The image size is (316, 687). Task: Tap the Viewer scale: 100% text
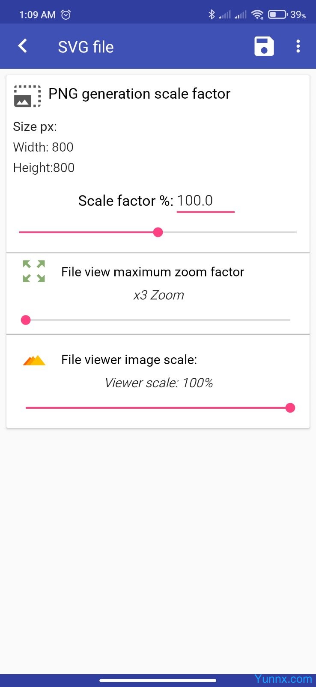tap(158, 383)
